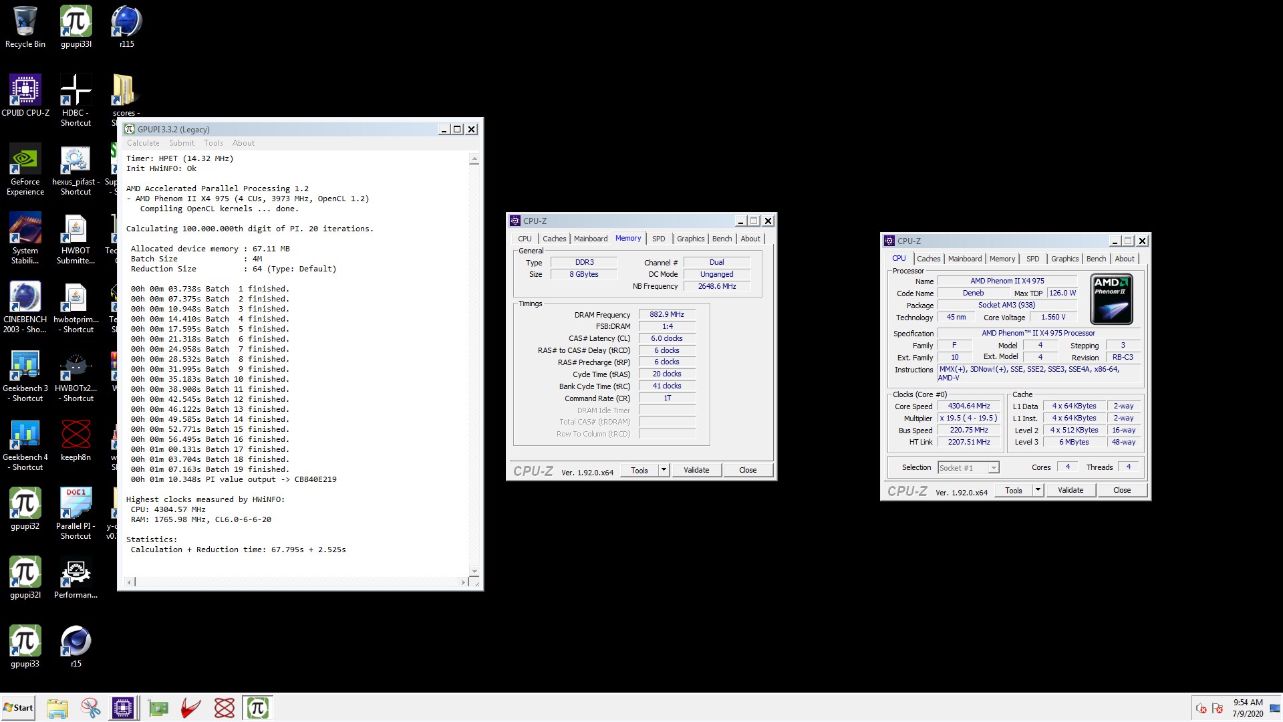Launch the HDBC shortcut on the desktop

pos(76,100)
